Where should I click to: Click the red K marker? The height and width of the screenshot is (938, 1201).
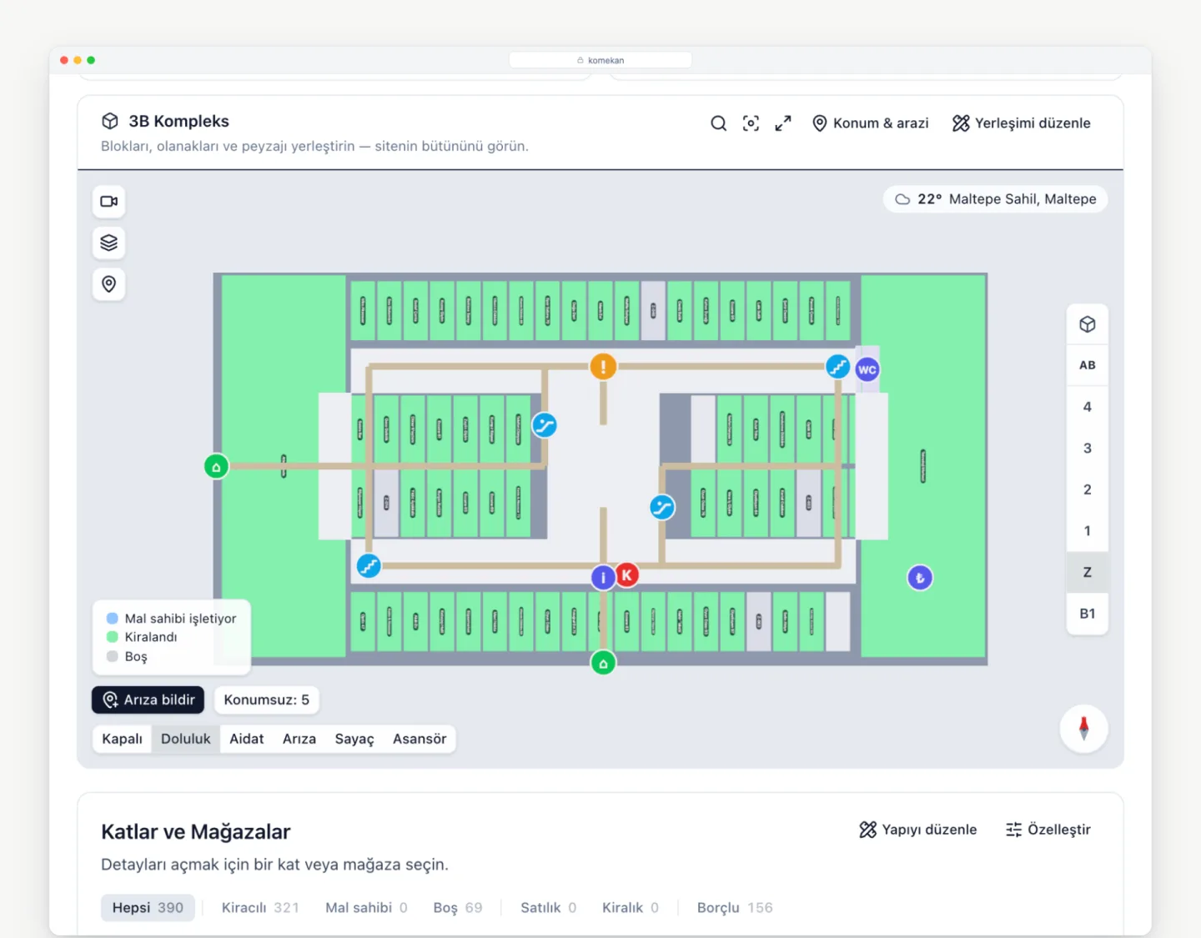626,574
